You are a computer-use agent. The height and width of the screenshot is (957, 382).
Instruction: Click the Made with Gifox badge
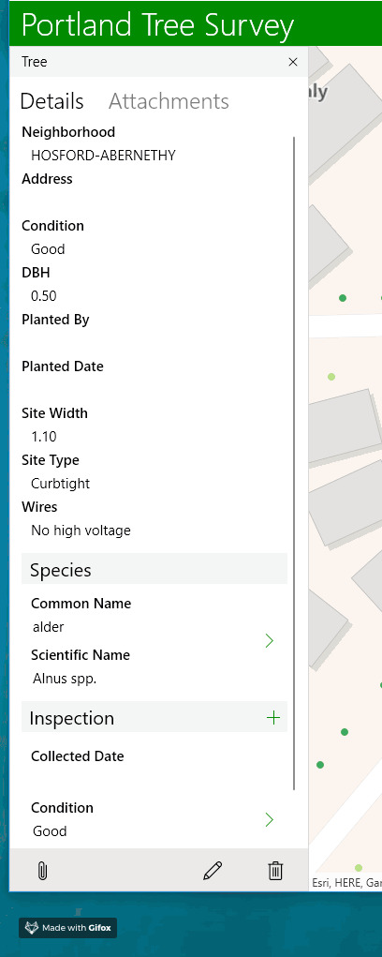point(67,928)
